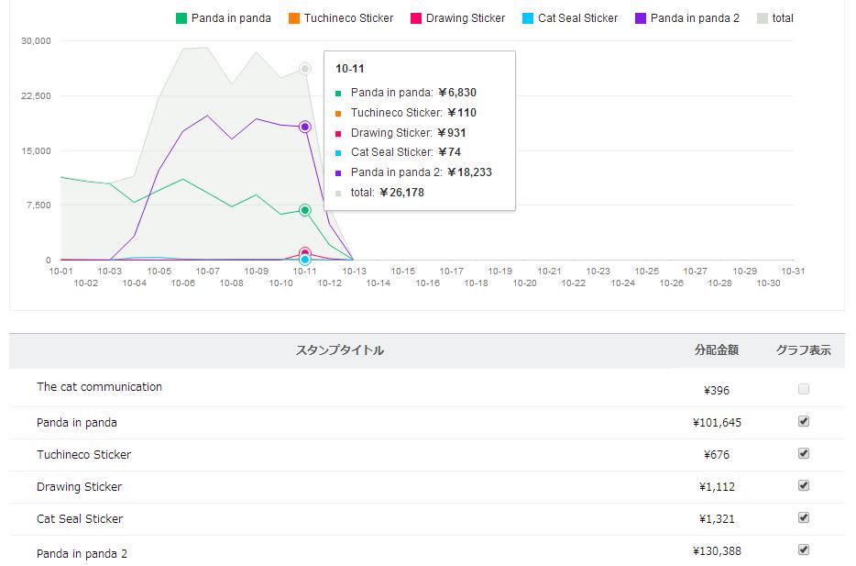This screenshot has width=856, height=566.
Task: Click the グラフ表示 column header
Action: point(804,350)
